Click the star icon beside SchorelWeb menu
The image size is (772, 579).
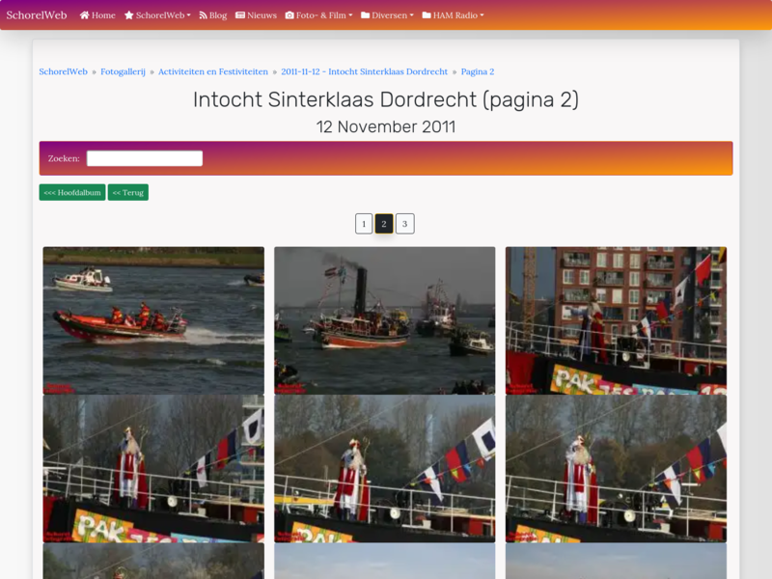pos(129,15)
